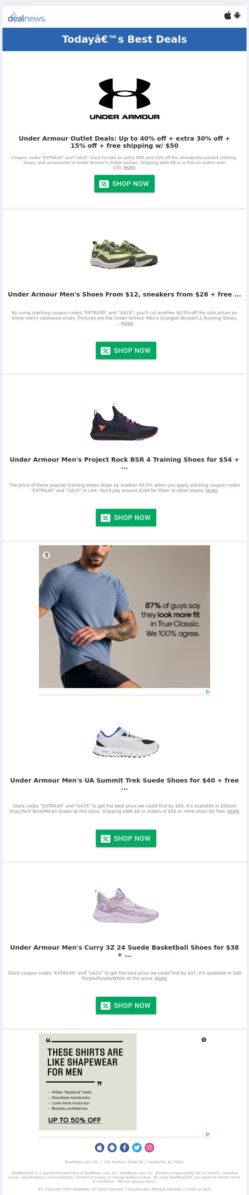The height and width of the screenshot is (1195, 249).
Task: Click the green Charged Verssert shoes image
Action: click(x=124, y=253)
